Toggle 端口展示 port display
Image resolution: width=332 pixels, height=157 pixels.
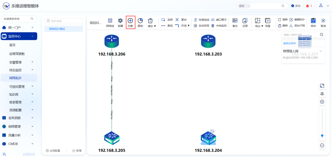pos(219,20)
